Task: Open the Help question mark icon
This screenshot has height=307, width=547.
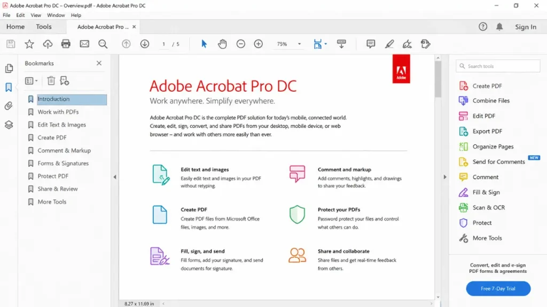Action: [x=483, y=27]
